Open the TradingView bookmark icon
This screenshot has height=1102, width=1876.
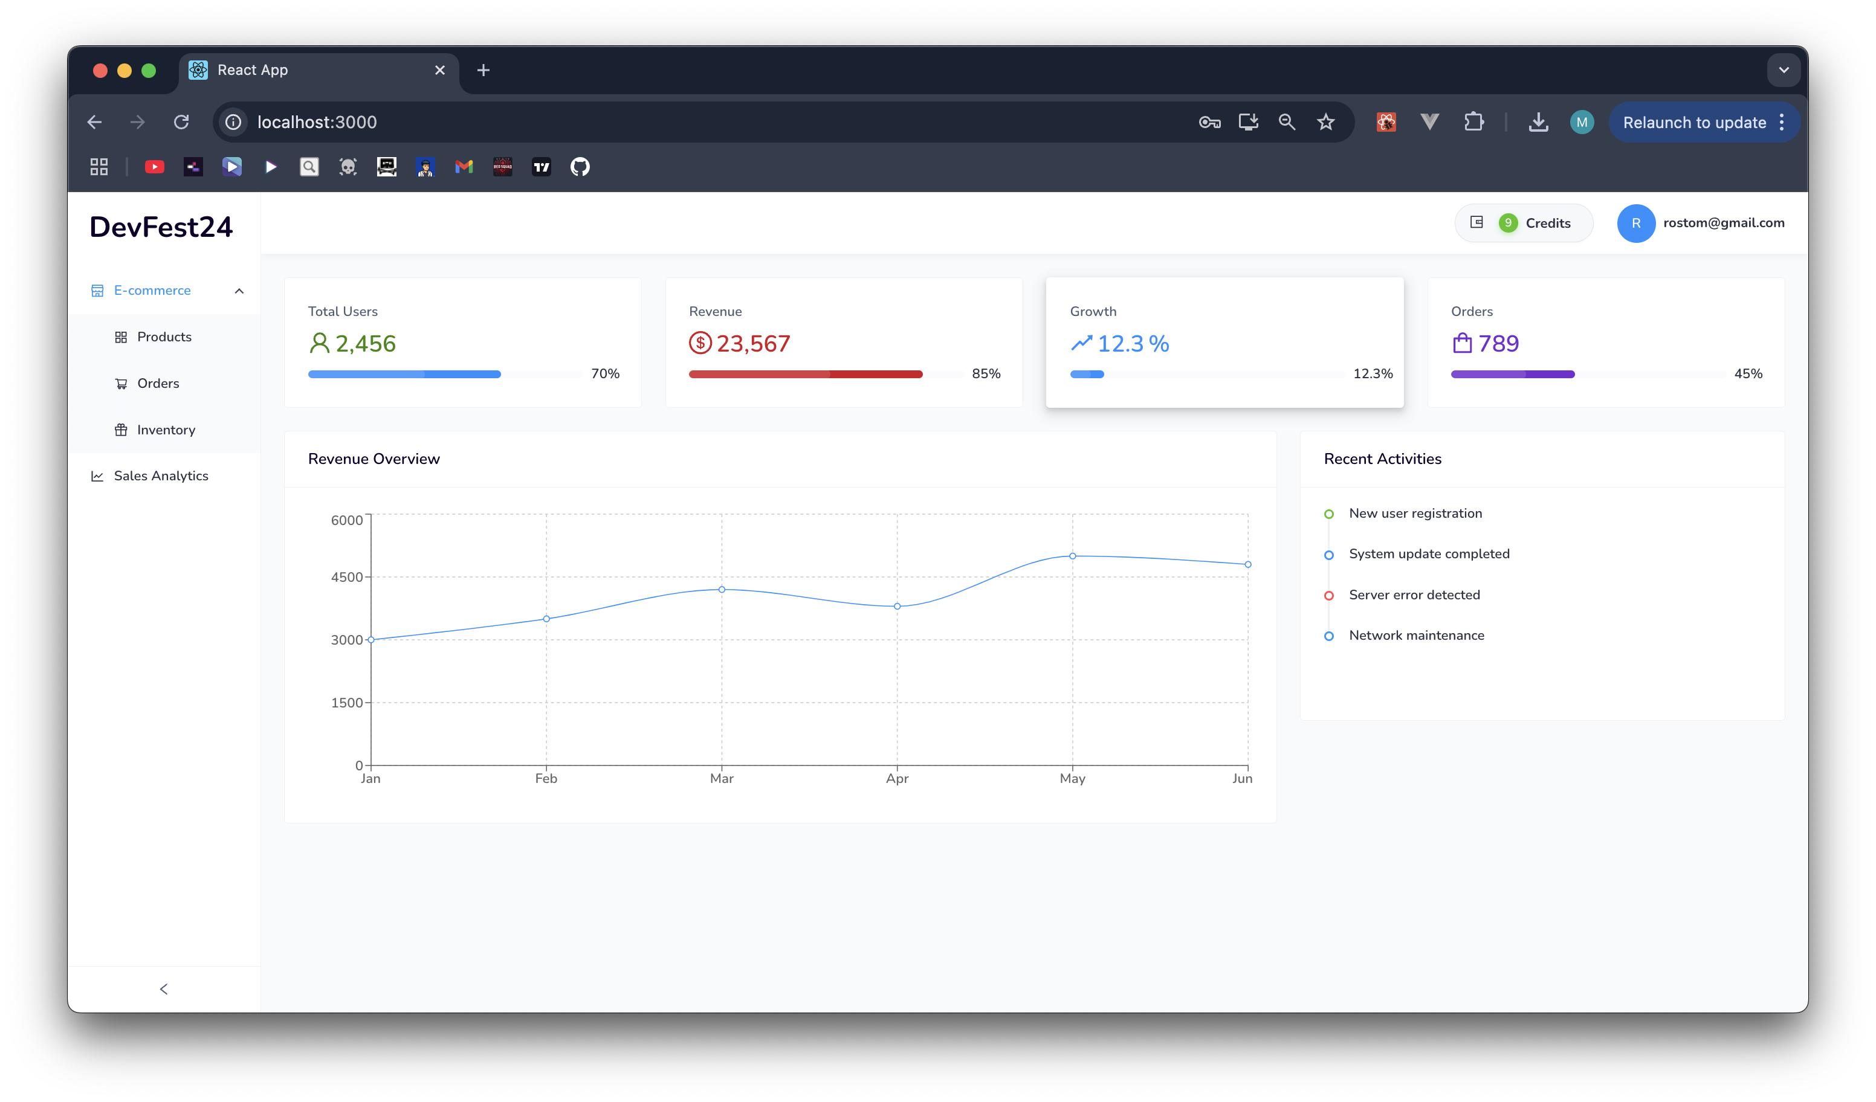click(541, 167)
